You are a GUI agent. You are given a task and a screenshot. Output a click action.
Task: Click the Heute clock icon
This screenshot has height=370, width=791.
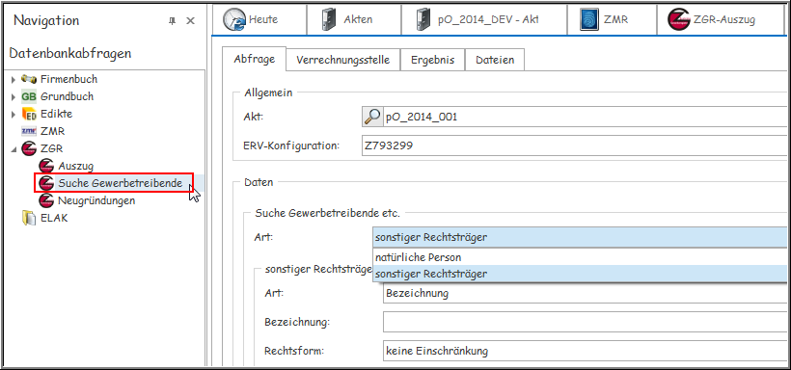[x=235, y=20]
